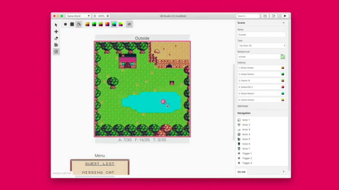This screenshot has height=190, width=339.
Task: Click the scene stats 'A: 7/30'
Action: (125, 140)
